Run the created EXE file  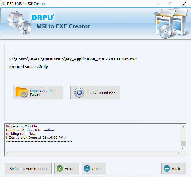pyautogui.click(x=95, y=92)
